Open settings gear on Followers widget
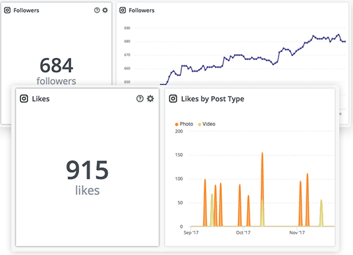 tap(105, 10)
